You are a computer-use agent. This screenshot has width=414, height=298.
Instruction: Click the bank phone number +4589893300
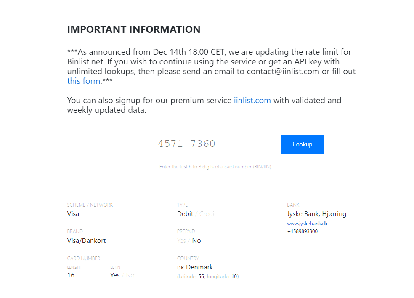click(x=302, y=231)
